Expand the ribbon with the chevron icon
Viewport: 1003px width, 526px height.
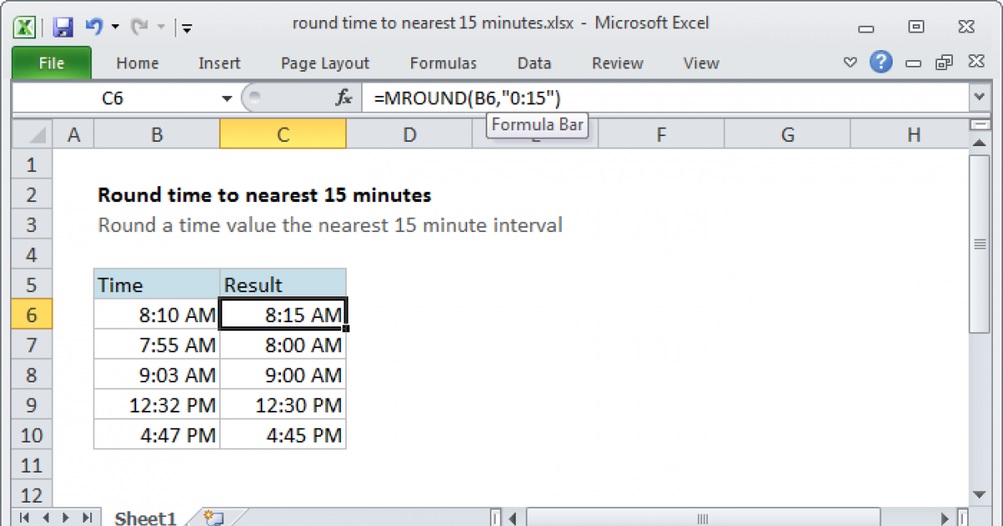coord(850,63)
